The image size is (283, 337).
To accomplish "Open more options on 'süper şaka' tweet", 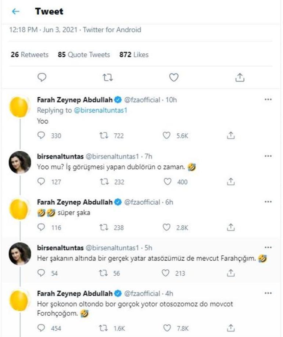I will 268,202.
